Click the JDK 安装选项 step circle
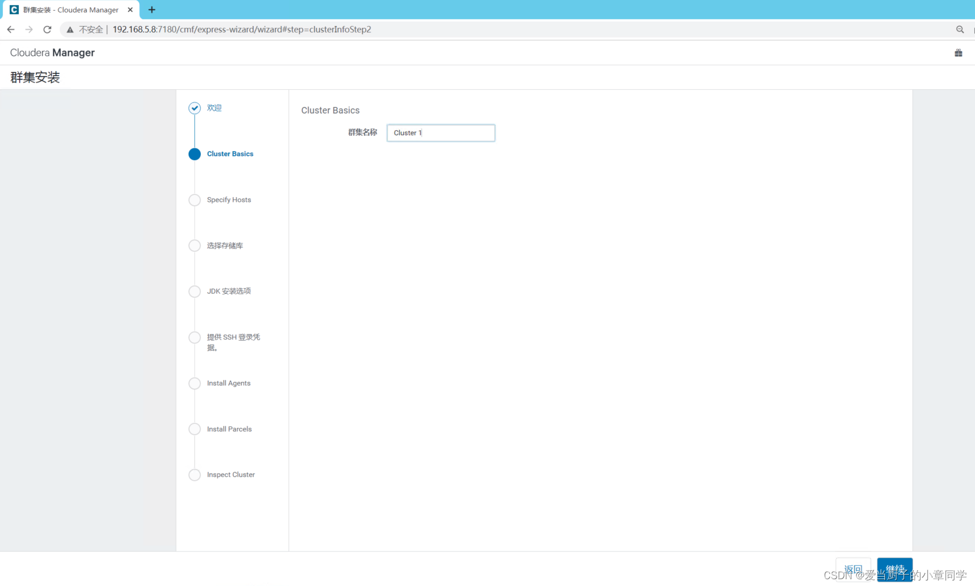The image size is (975, 586). click(x=195, y=292)
